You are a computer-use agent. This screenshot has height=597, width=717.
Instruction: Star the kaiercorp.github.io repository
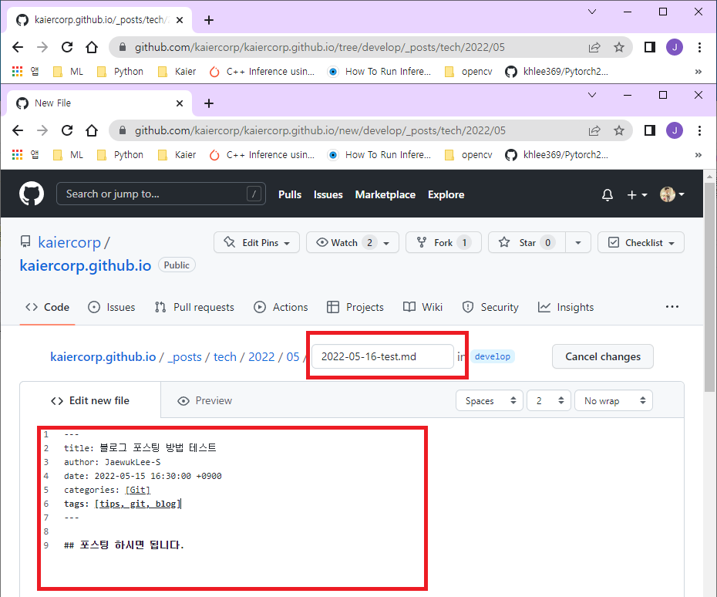[x=525, y=242]
